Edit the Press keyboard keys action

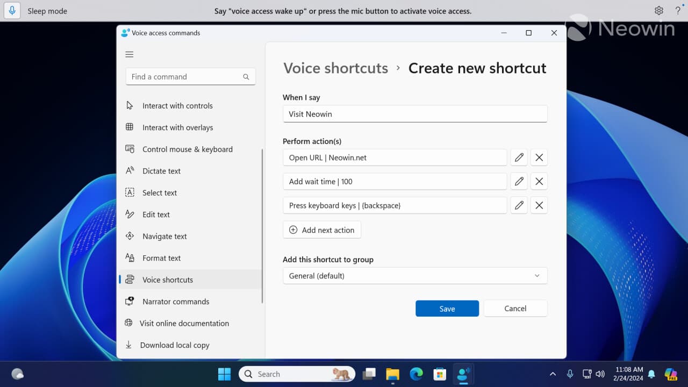[519, 205]
